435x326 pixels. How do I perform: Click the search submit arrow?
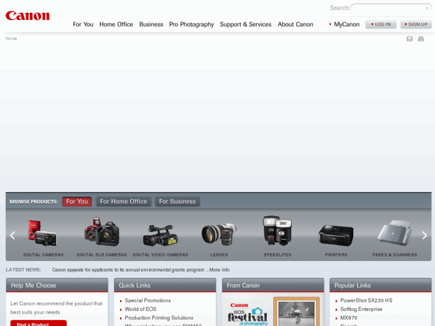coord(427,8)
